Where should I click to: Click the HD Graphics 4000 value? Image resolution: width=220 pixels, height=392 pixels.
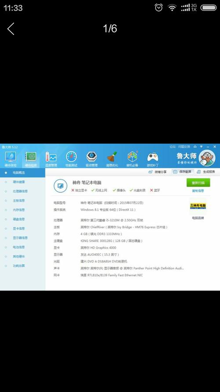98,248
